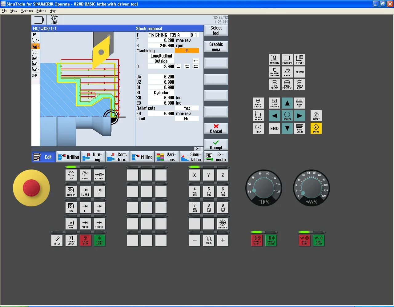The height and width of the screenshot is (307, 394).
Task: Select the Turning softkey
Action: [x=93, y=157]
